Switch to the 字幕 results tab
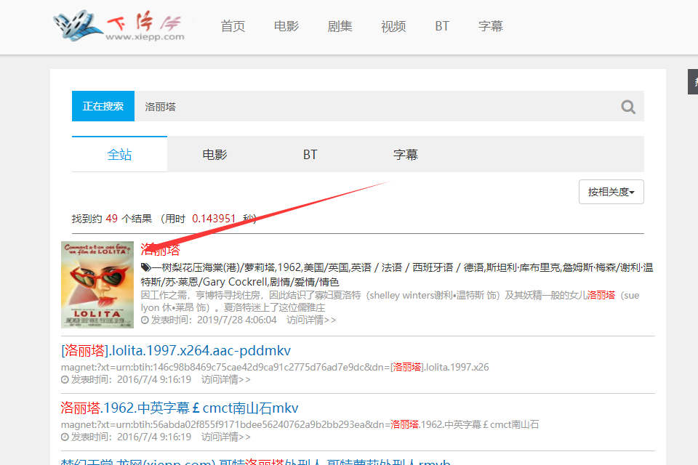698x465 pixels. 405,154
